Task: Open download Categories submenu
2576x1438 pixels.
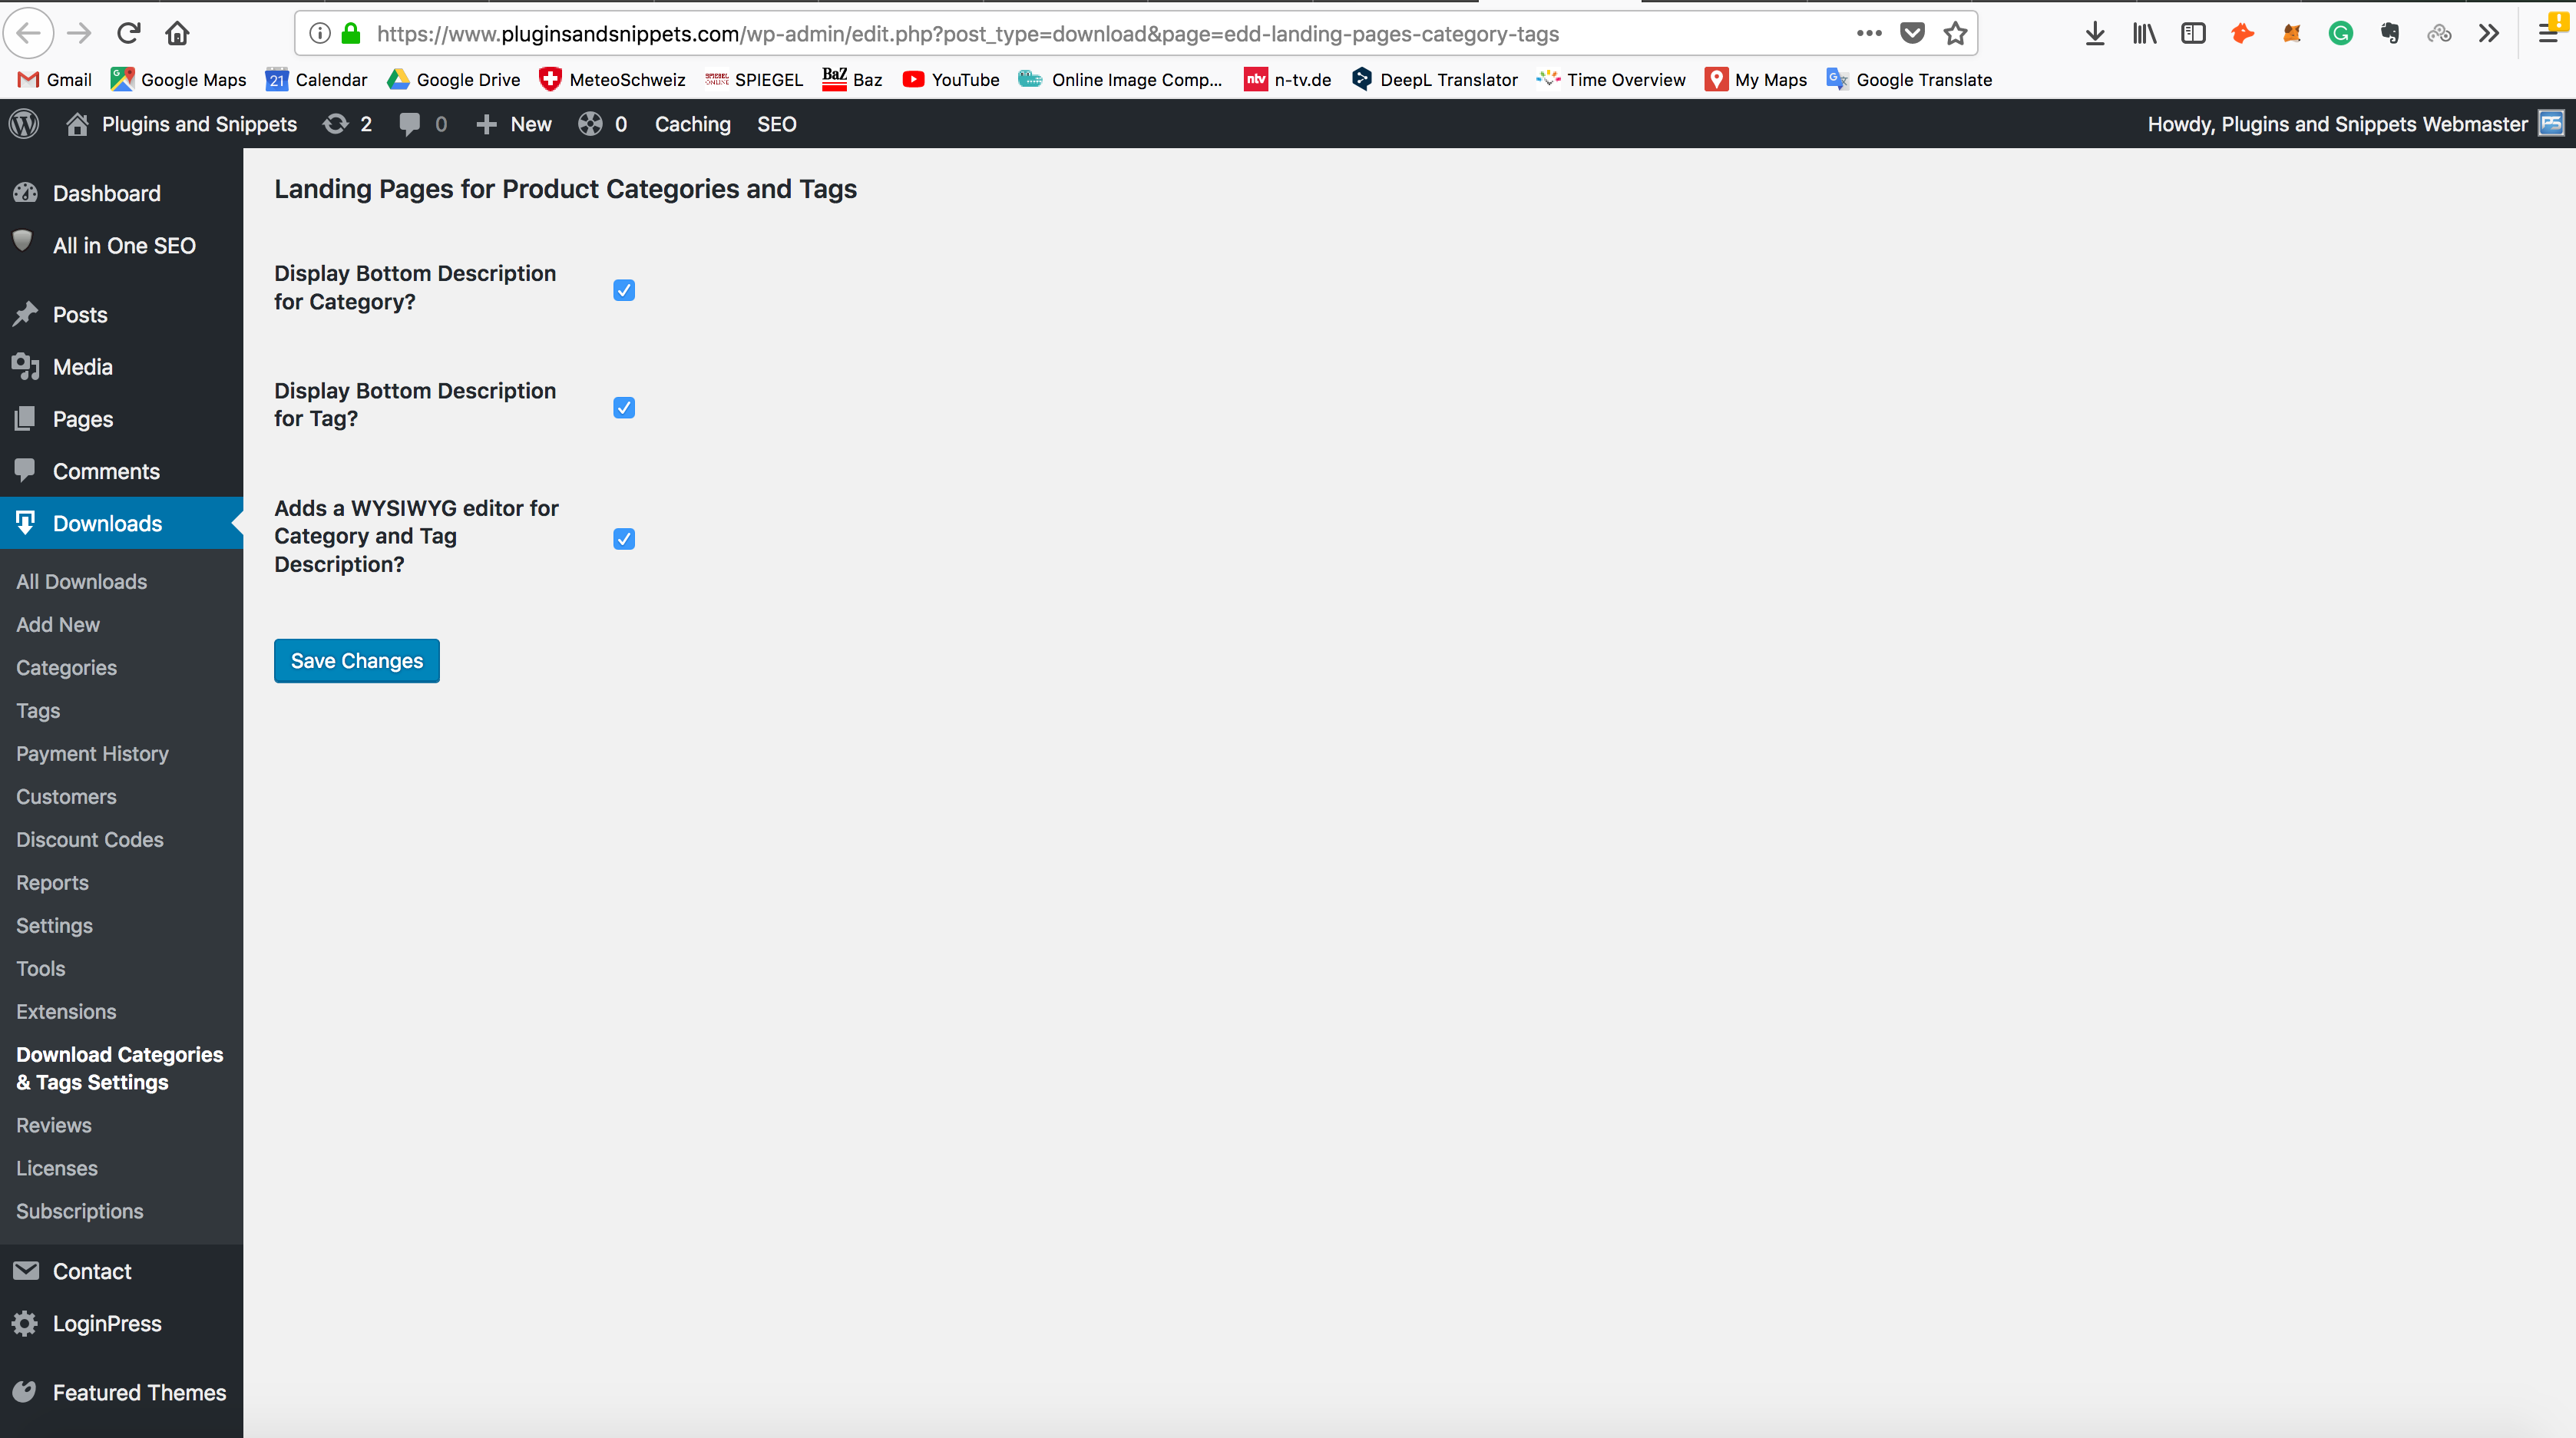Action: 66,667
